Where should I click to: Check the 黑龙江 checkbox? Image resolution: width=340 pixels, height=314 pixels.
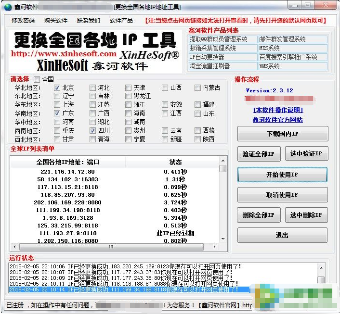click(x=128, y=96)
